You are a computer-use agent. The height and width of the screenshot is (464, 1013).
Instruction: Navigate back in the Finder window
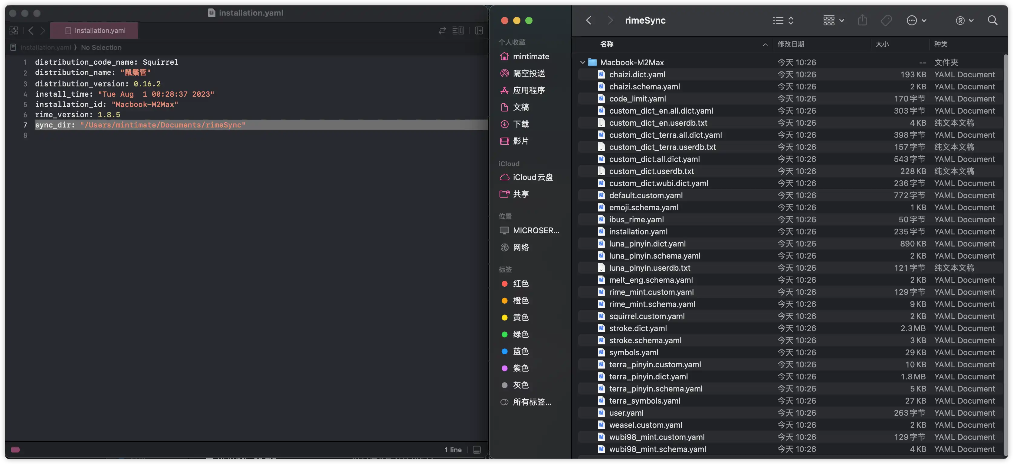click(x=589, y=21)
